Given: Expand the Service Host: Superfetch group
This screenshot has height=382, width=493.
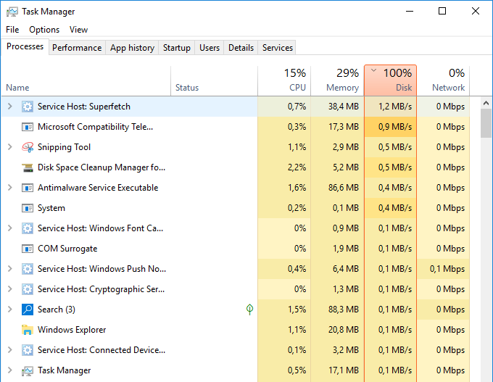Looking at the screenshot, I should click(x=10, y=107).
